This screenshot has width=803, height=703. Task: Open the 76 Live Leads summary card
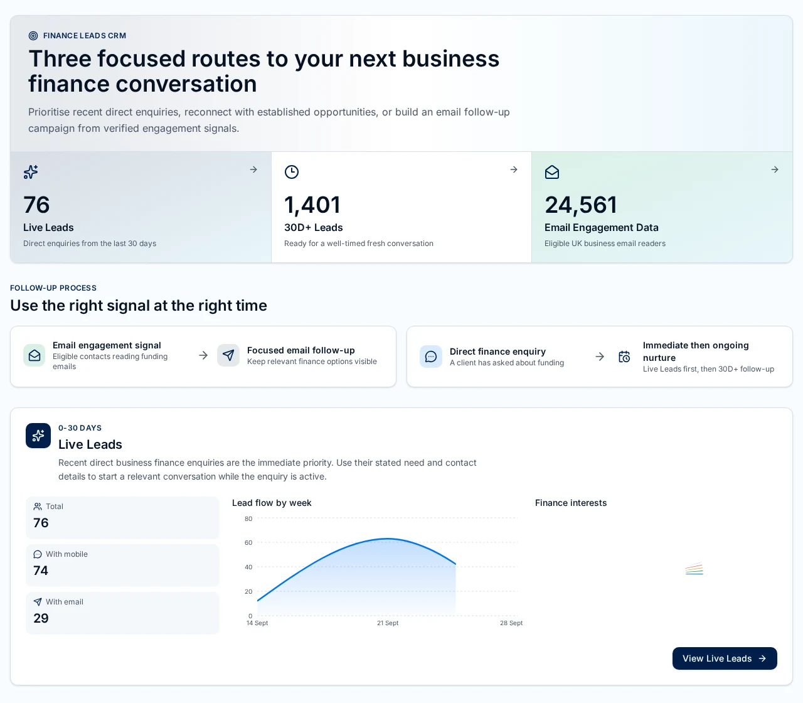[141, 207]
